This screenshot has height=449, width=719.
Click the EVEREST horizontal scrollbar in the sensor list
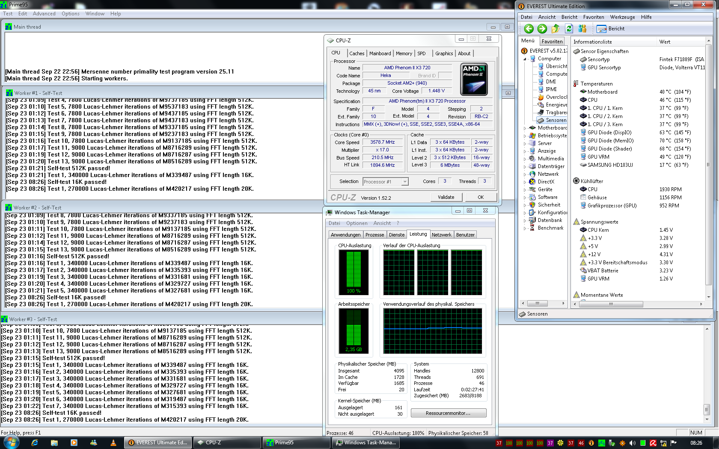tap(611, 304)
